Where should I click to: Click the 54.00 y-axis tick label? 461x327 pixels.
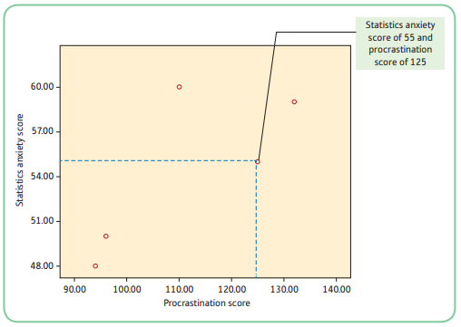pyautogui.click(x=42, y=176)
